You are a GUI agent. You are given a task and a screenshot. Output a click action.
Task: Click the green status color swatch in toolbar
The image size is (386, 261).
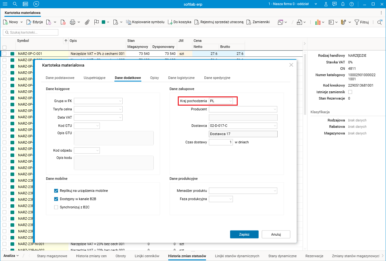103,22
